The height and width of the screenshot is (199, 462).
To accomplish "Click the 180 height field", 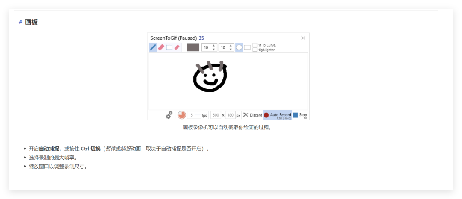I will 231,115.
